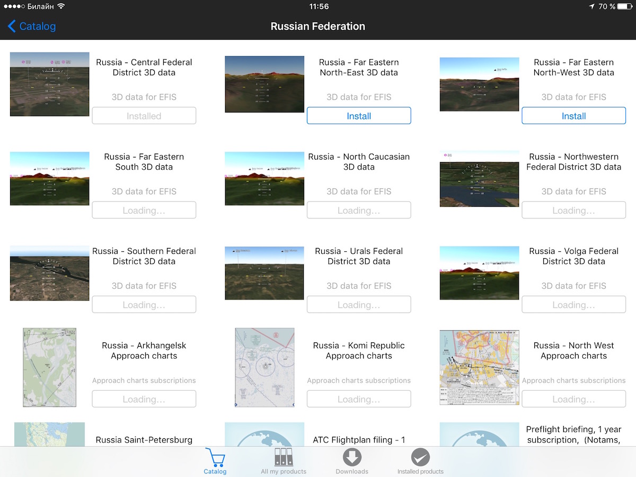Install Far Eastern North-East 3D data
The width and height of the screenshot is (636, 477).
pos(359,116)
